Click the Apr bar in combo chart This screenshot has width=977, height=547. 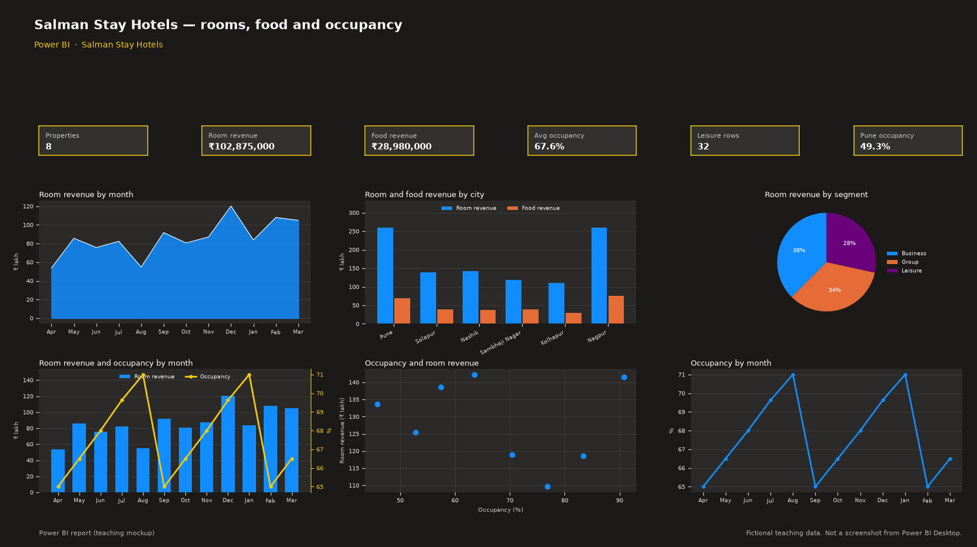(58, 471)
